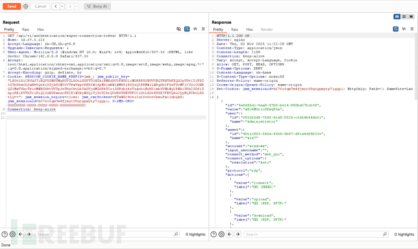Expand the forward history dropdown arrow
418x249 pixels.
(x=76, y=6)
